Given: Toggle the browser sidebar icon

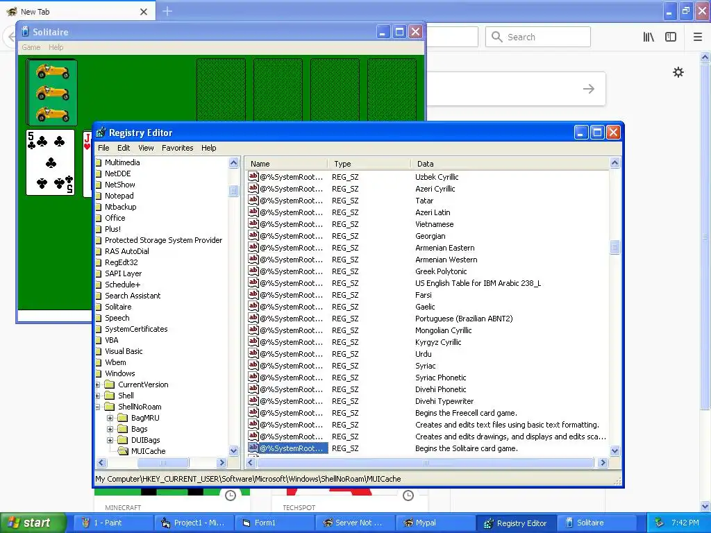Looking at the screenshot, I should click(671, 37).
